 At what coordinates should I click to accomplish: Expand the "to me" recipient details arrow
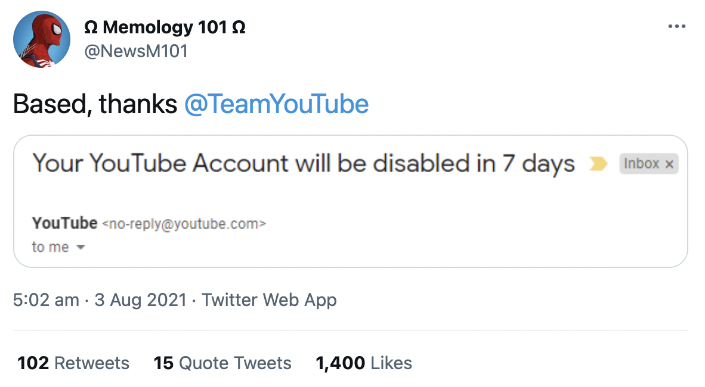[81, 247]
